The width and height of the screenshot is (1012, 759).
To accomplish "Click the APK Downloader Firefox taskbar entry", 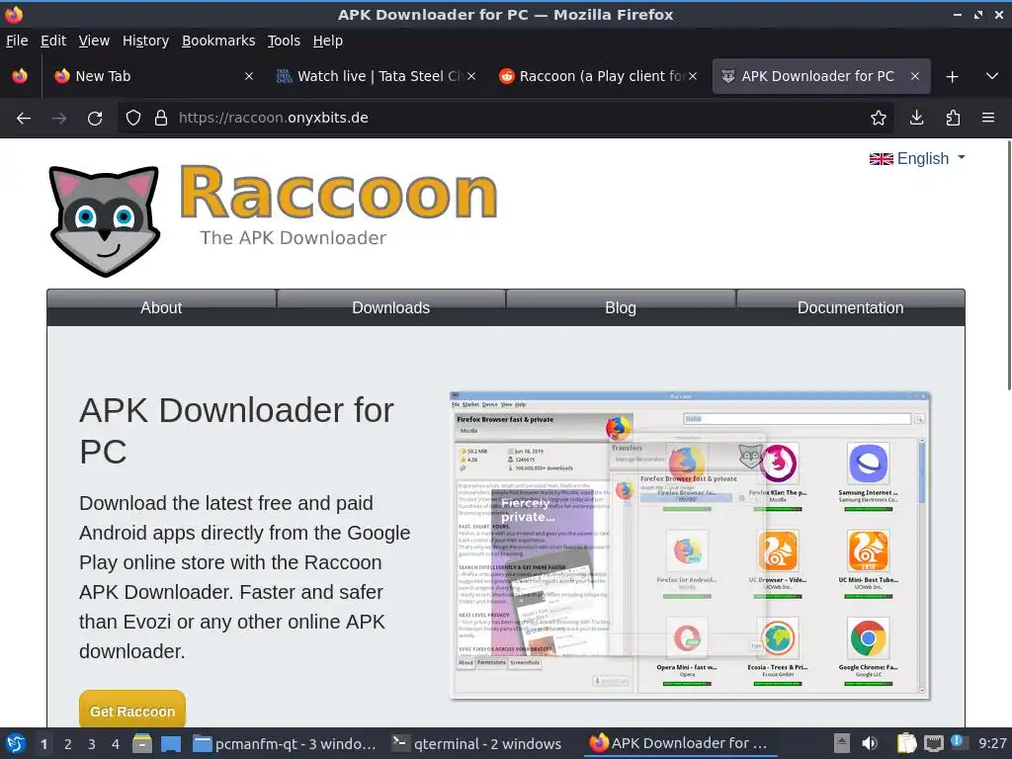I will coord(680,743).
